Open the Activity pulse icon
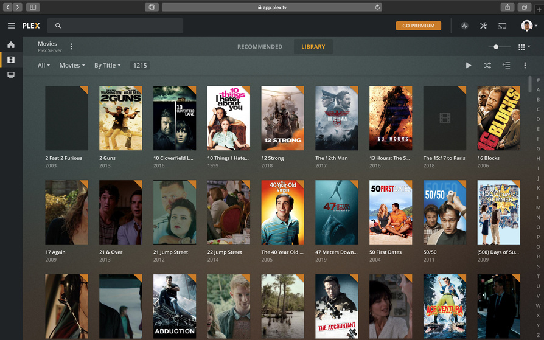 tap(464, 26)
